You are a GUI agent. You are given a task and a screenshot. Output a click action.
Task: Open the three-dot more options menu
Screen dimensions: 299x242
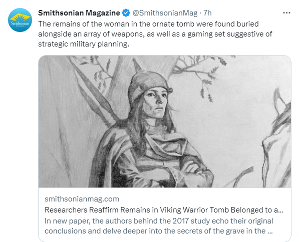coord(286,13)
